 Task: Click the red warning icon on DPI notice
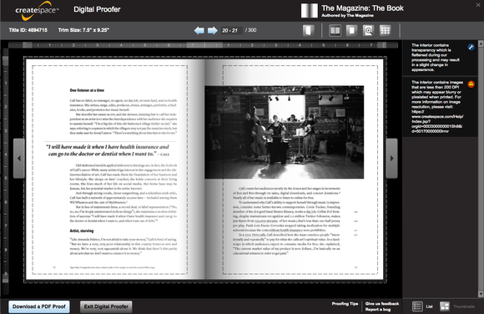471,84
